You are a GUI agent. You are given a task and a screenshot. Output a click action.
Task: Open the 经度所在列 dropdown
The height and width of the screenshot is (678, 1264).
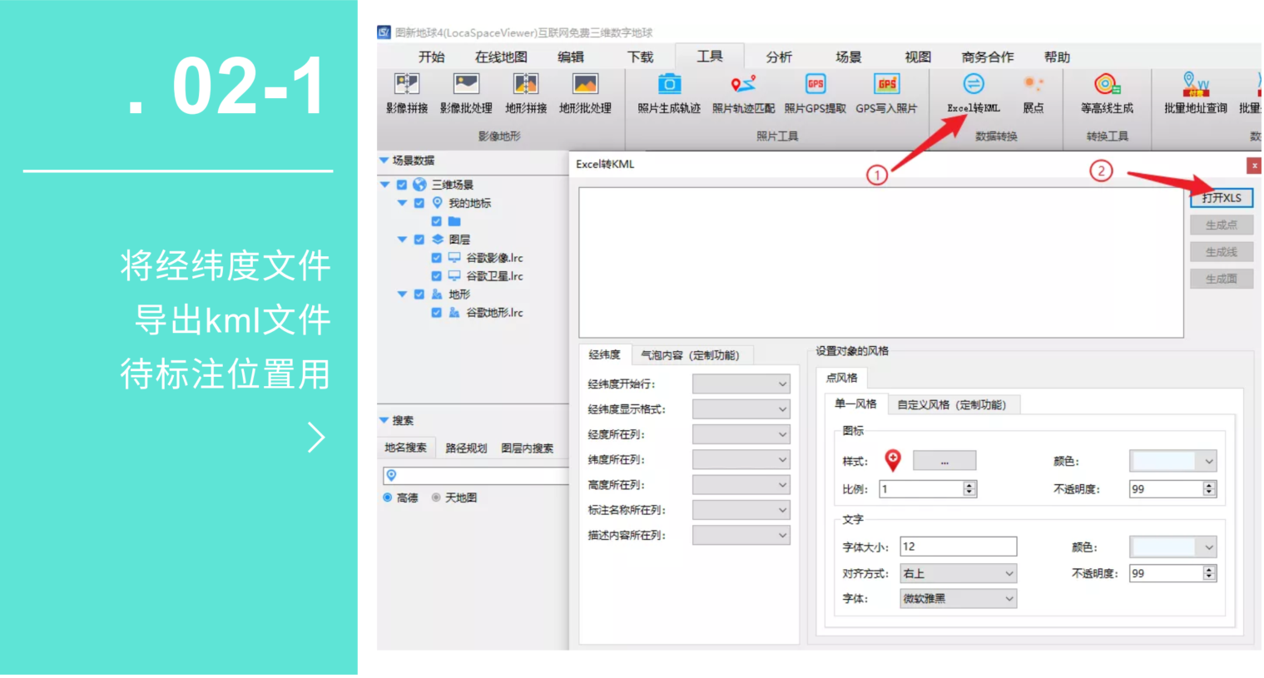(x=741, y=434)
